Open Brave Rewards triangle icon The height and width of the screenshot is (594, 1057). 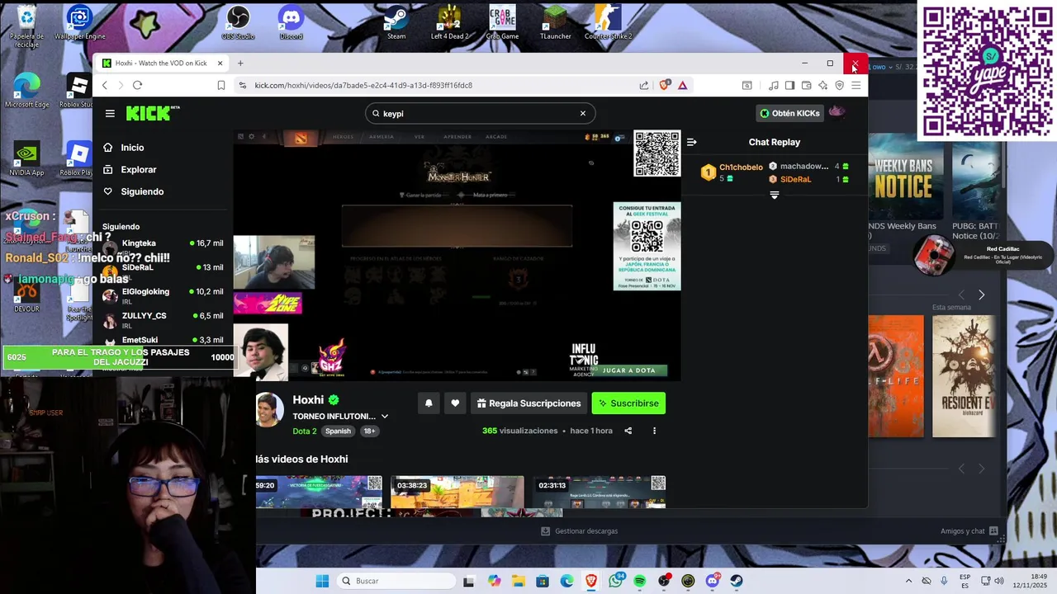coord(683,85)
